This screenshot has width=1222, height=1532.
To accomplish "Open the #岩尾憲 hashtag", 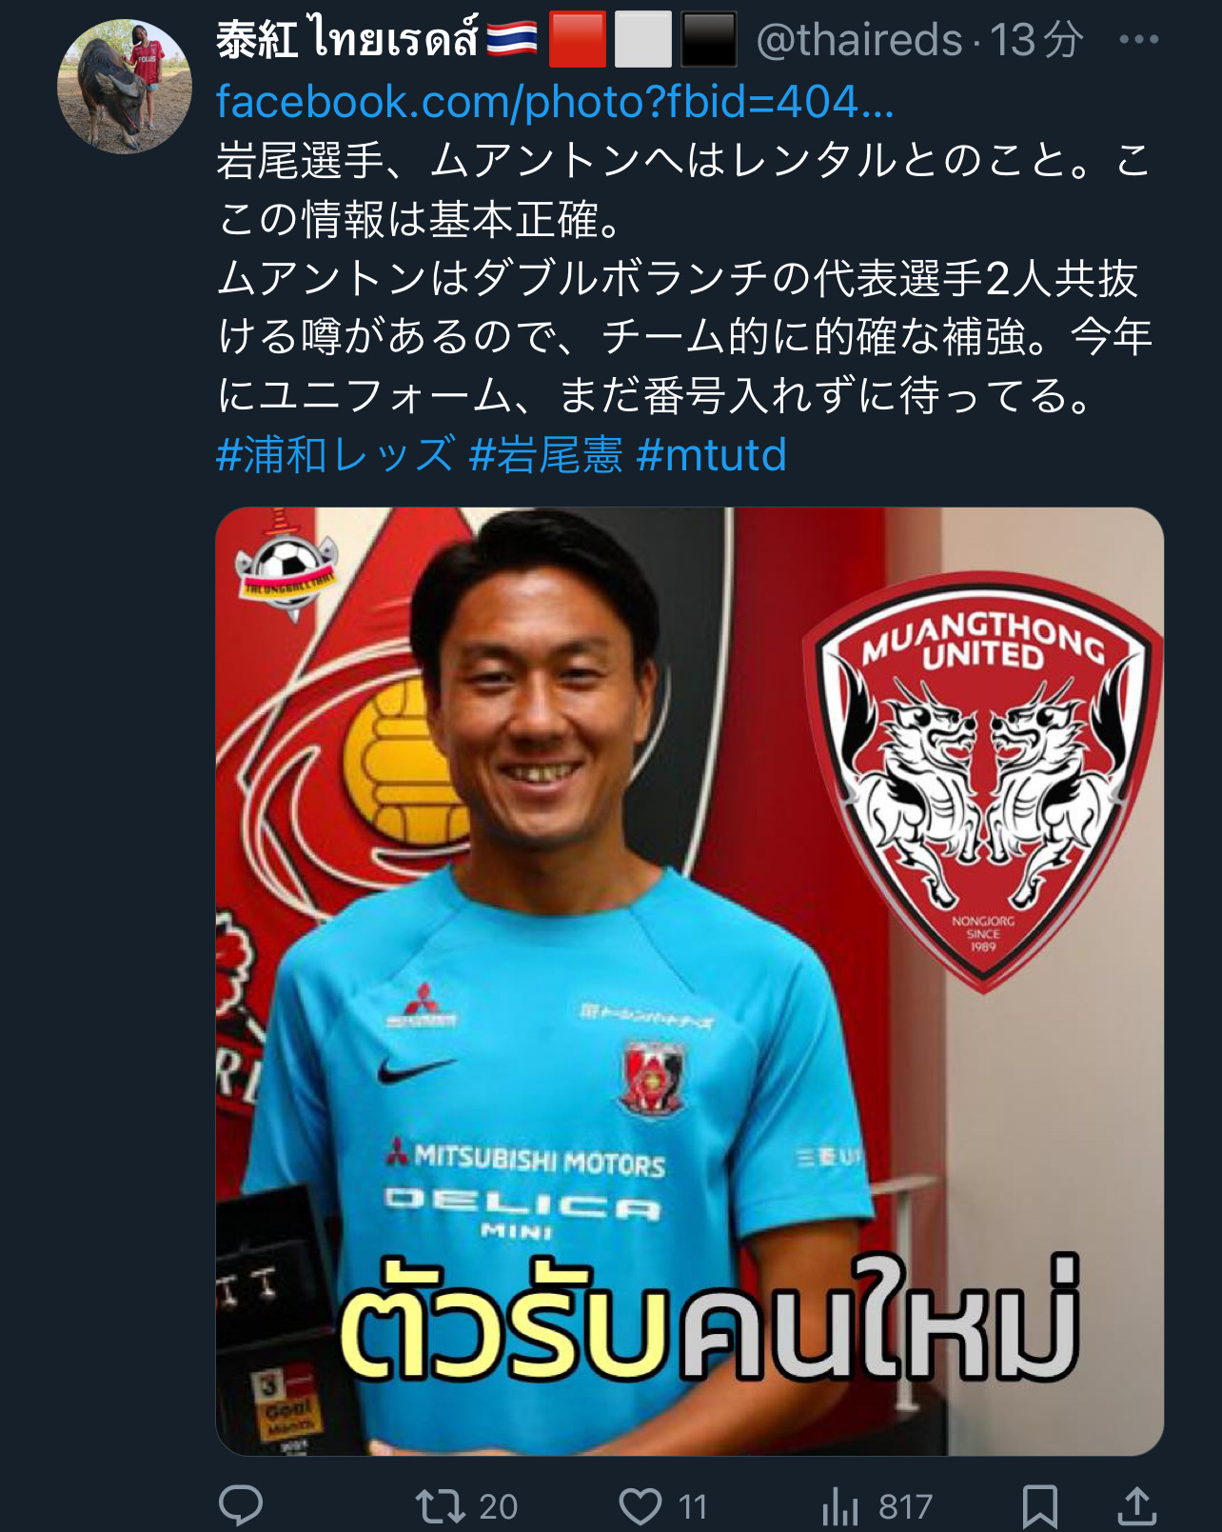I will click(x=546, y=454).
